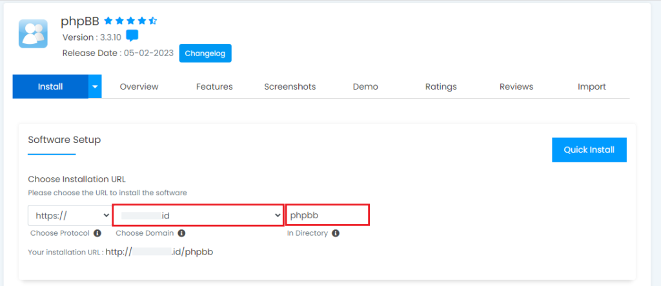Select the Install tab

coord(50,87)
